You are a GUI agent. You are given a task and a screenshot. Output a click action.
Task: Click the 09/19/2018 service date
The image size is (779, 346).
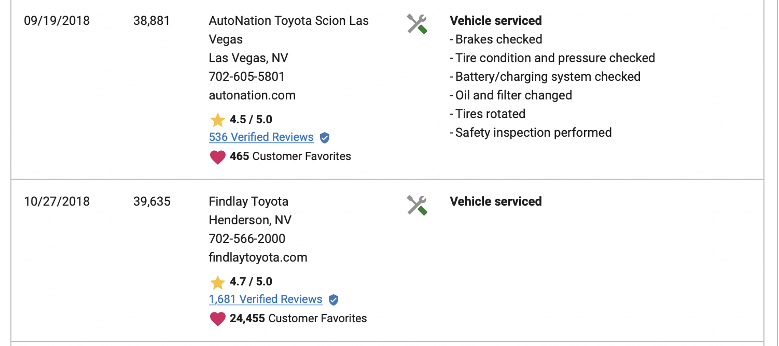(x=57, y=21)
